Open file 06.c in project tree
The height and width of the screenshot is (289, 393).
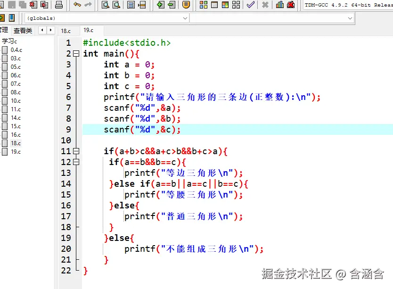(16, 75)
